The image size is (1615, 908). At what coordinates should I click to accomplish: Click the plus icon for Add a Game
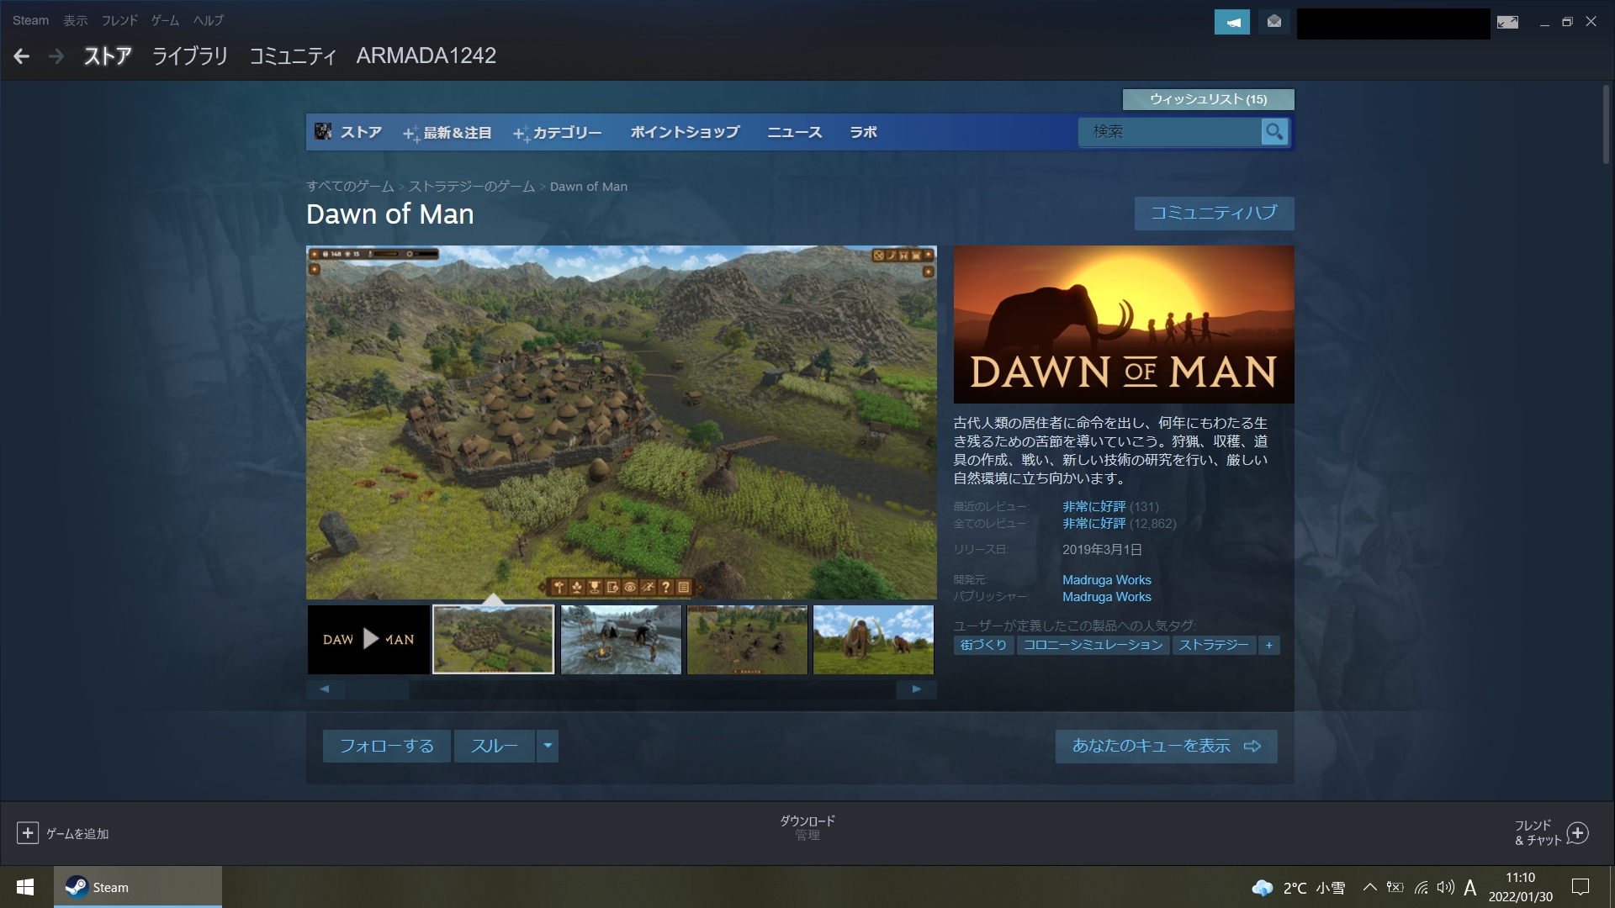coord(28,832)
